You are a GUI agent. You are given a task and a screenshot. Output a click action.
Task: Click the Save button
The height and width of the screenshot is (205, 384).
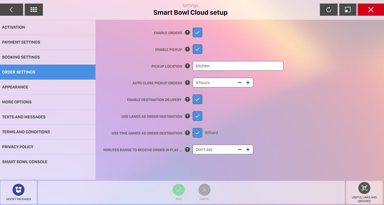[x=179, y=192]
